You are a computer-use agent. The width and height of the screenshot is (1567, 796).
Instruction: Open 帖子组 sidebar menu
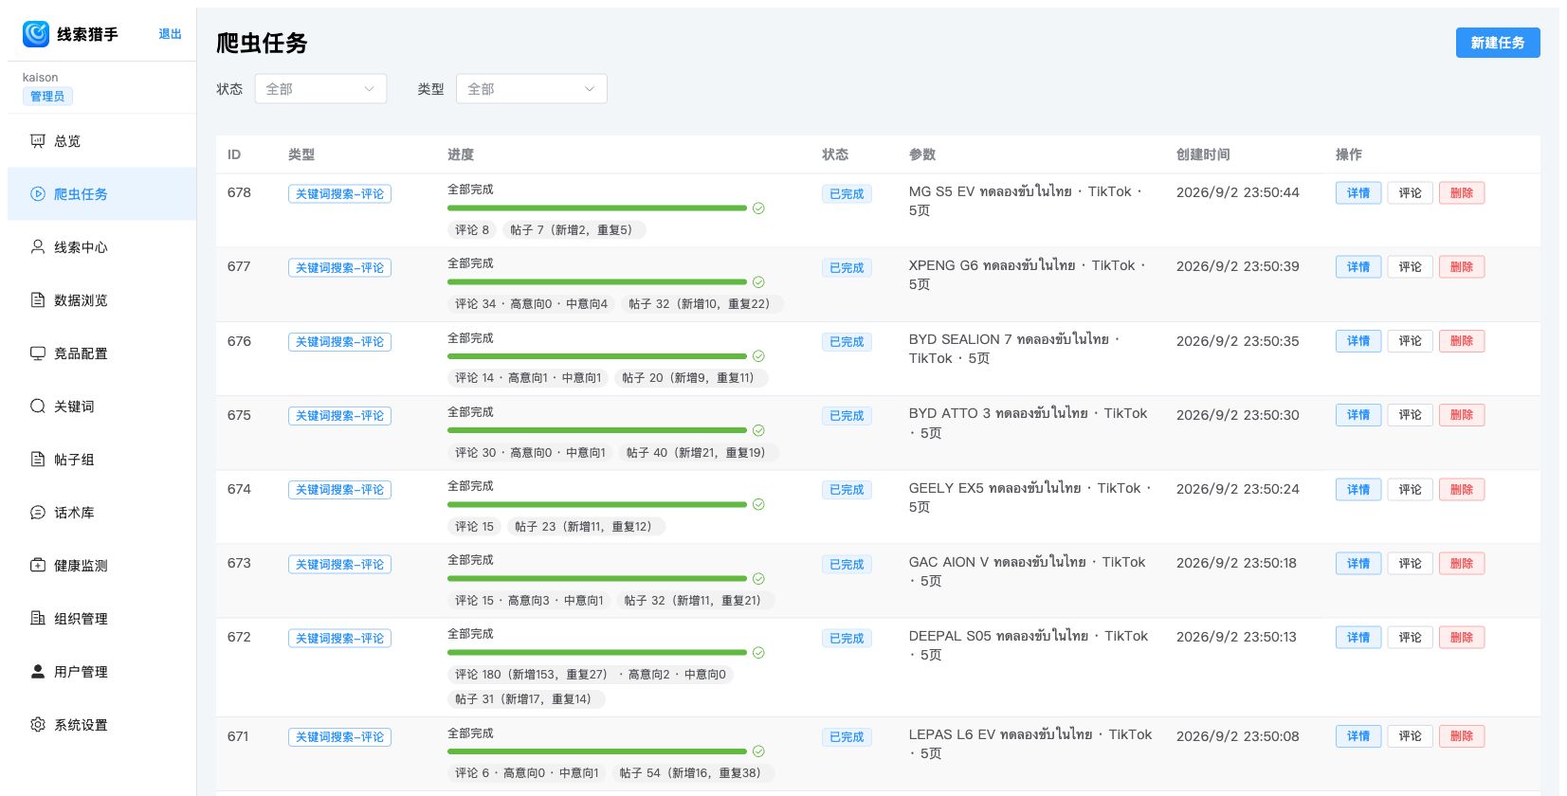pyautogui.click(x=102, y=460)
